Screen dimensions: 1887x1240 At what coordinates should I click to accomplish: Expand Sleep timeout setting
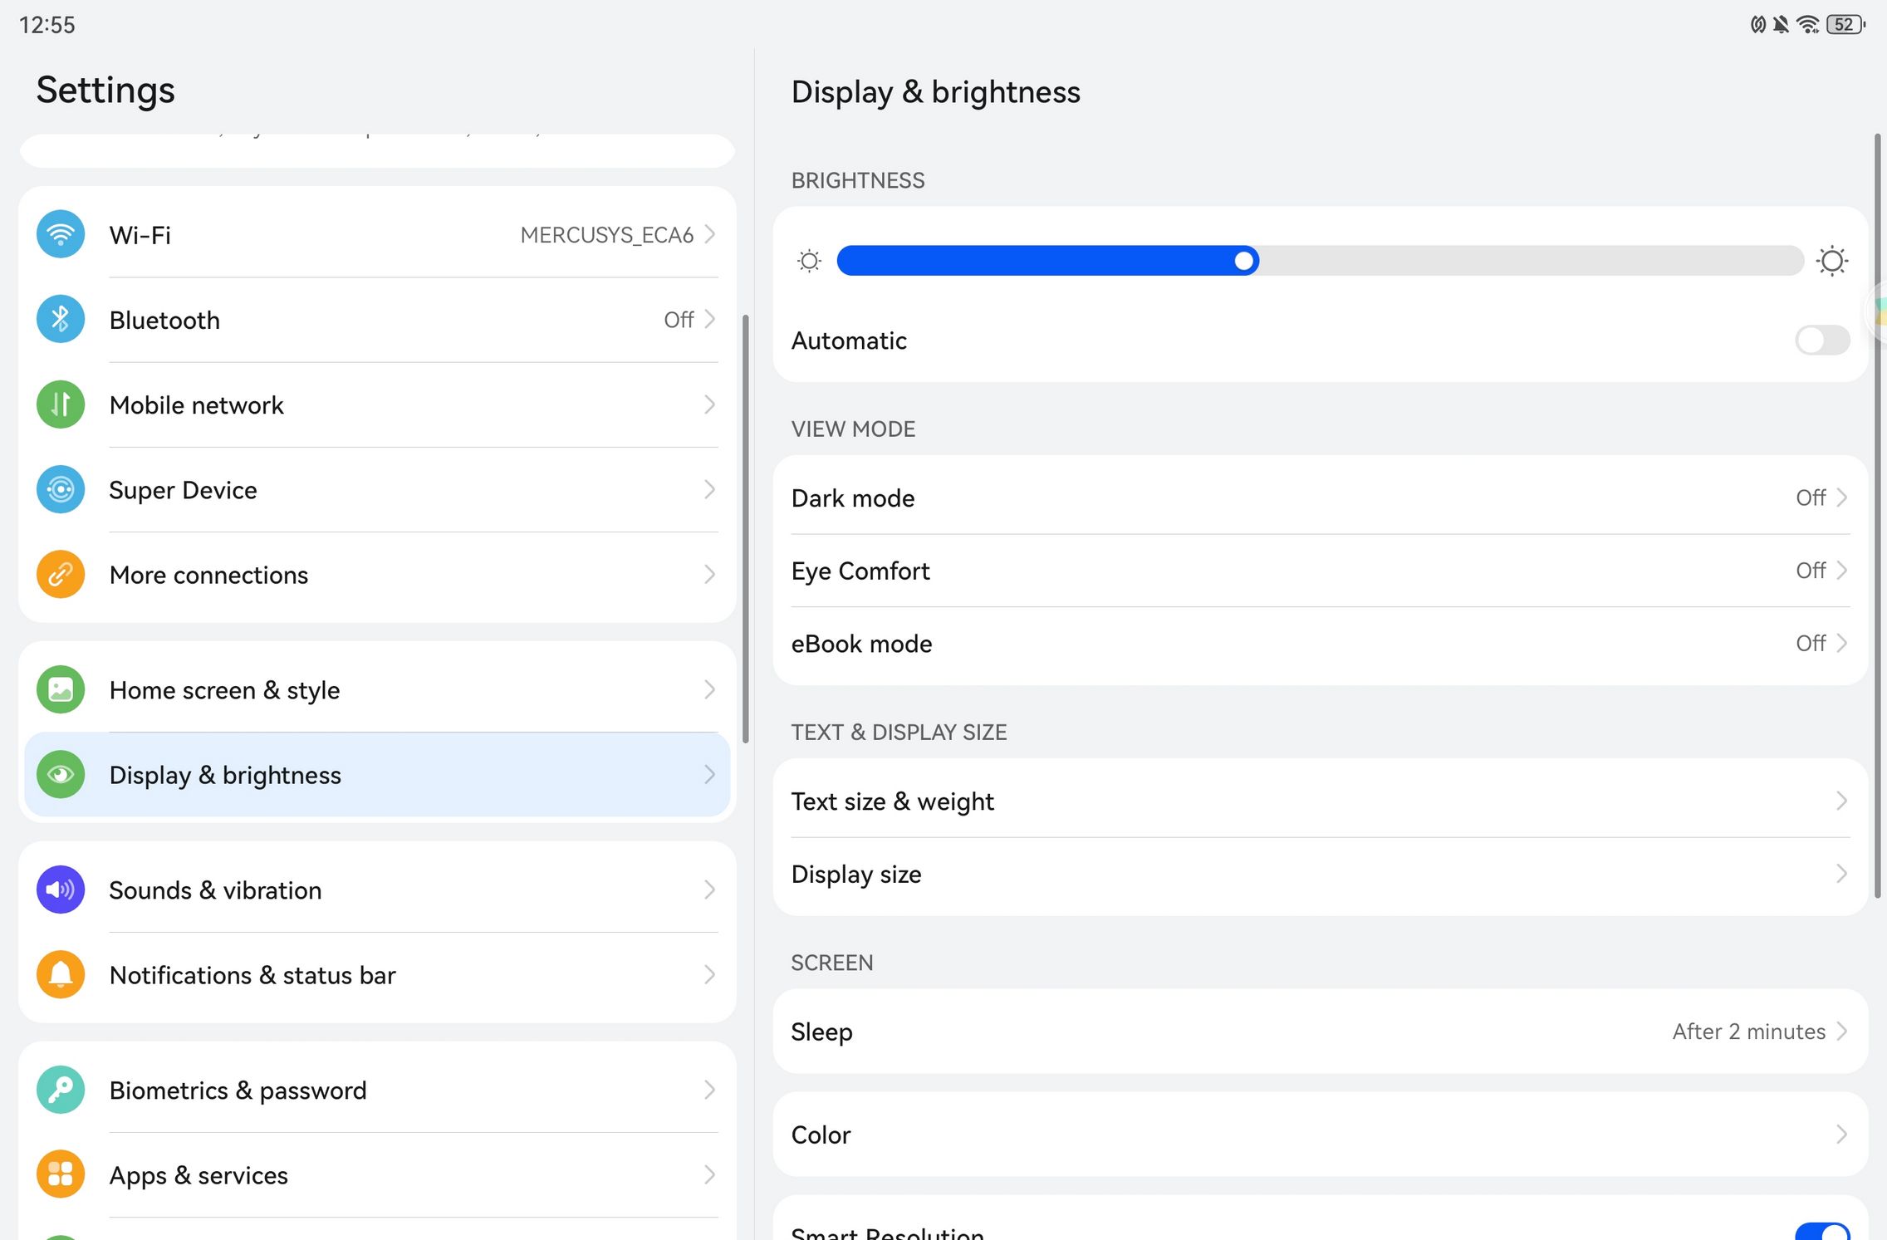tap(1319, 1032)
